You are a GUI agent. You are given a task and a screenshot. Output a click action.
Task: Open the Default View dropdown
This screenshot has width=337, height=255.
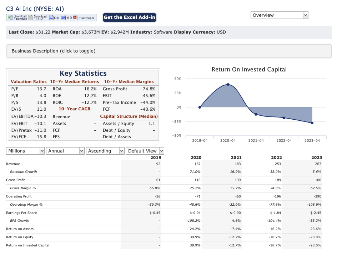(145, 151)
